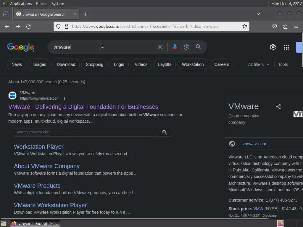Viewport: 303px width, 227px height.
Task: Expand the All filters dropdown
Action: coord(258,64)
